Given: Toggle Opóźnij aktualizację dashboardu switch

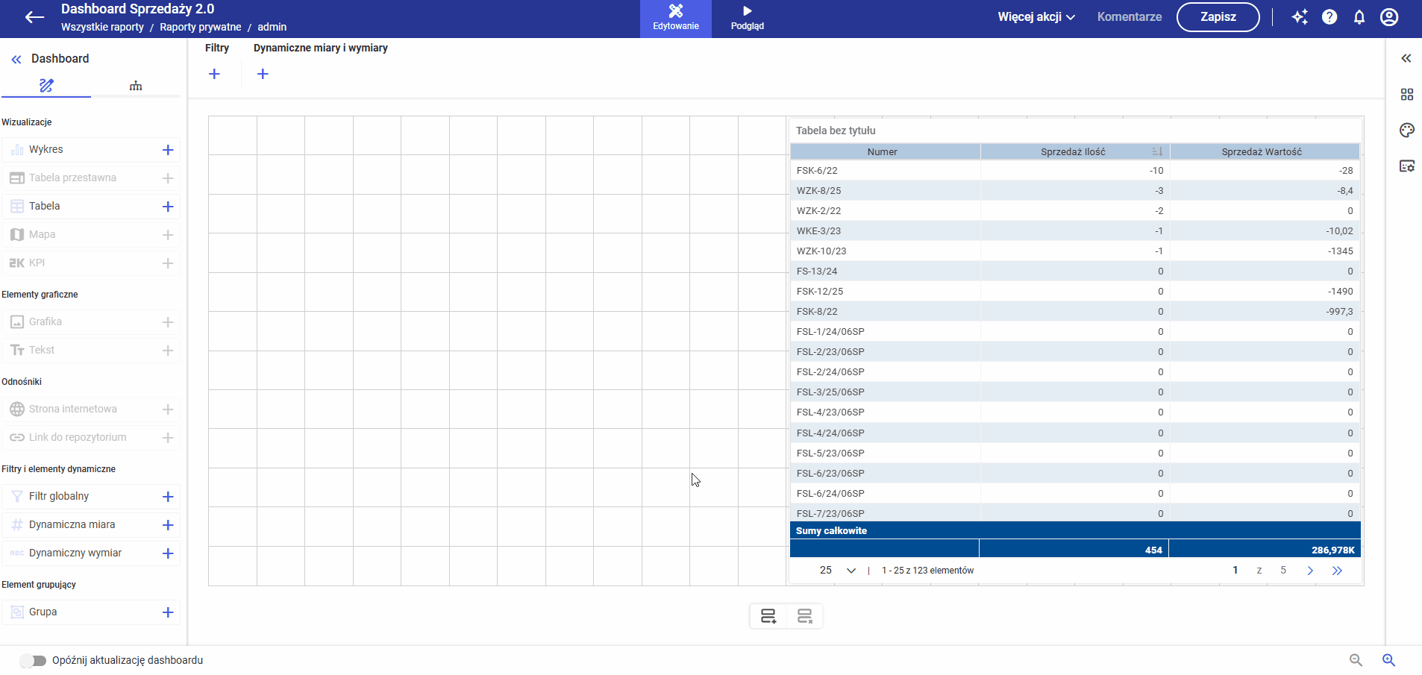Looking at the screenshot, I should click(x=34, y=661).
